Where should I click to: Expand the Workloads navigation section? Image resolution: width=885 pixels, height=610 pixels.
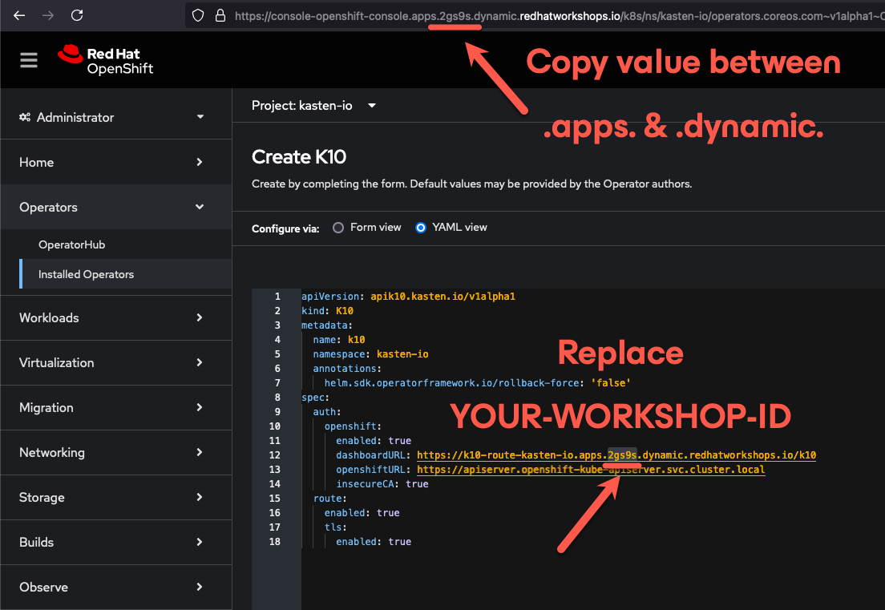point(115,317)
